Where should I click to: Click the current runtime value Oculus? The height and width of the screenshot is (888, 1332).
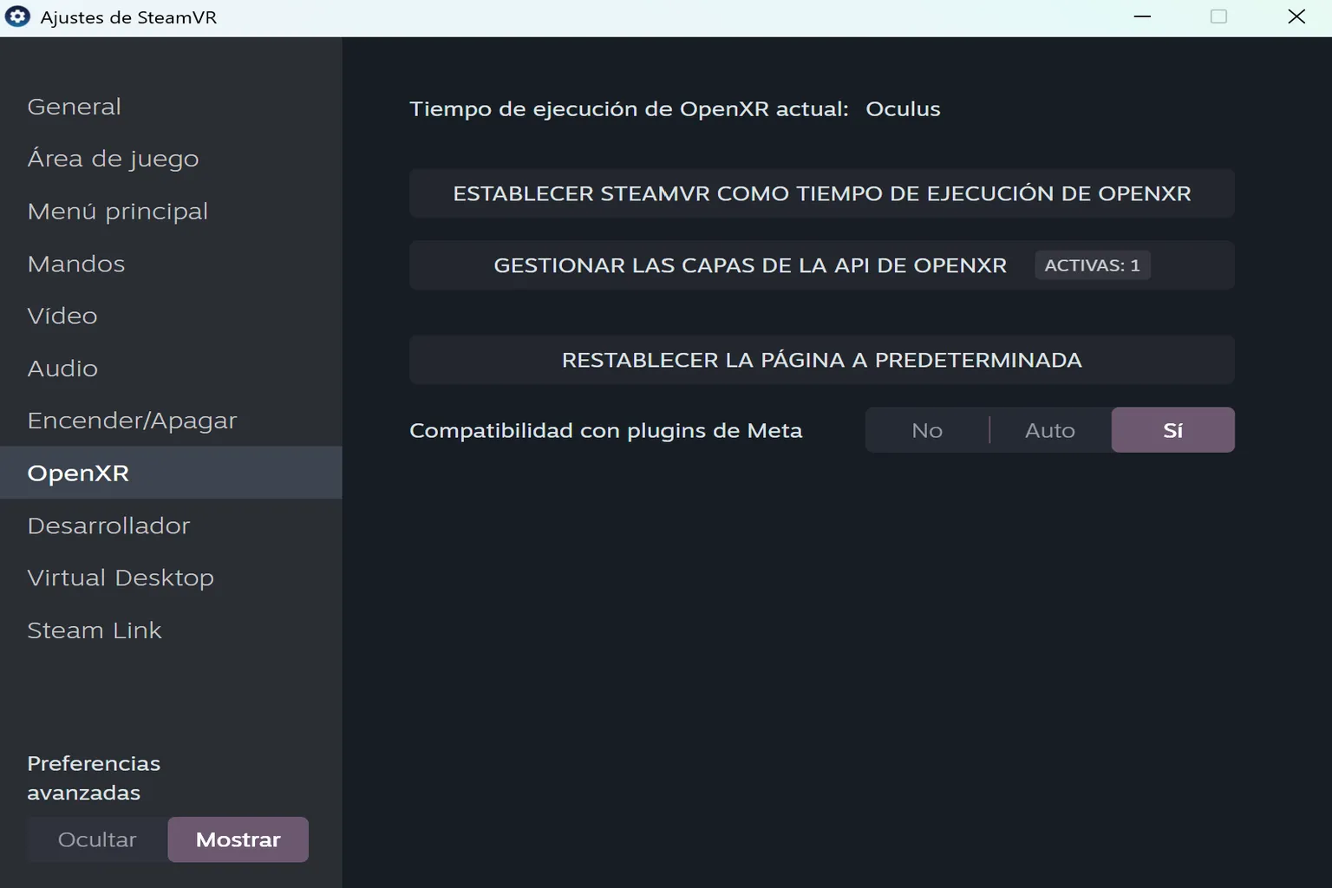903,109
